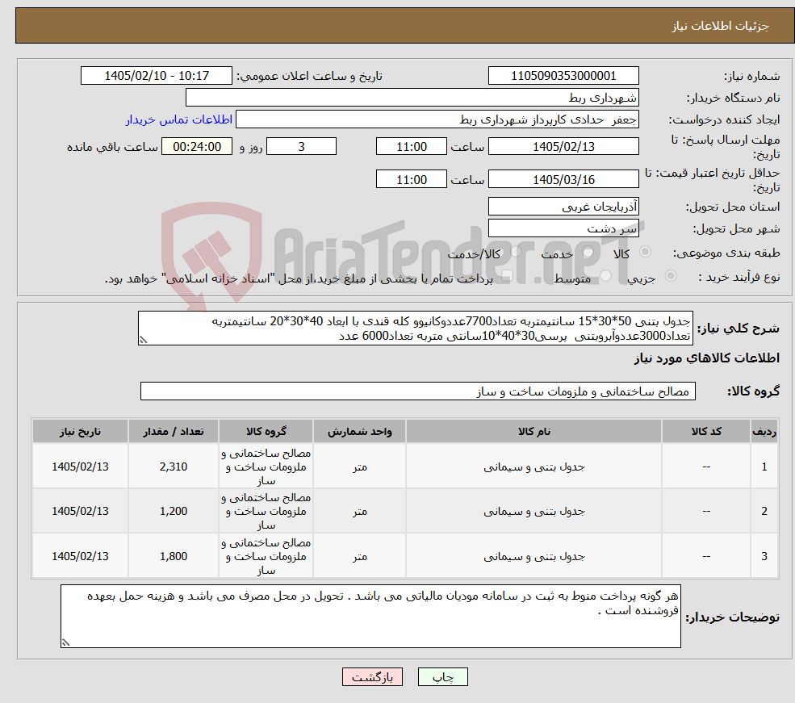Click row 1 unit متر cell
795x703 pixels.
pyautogui.click(x=359, y=467)
